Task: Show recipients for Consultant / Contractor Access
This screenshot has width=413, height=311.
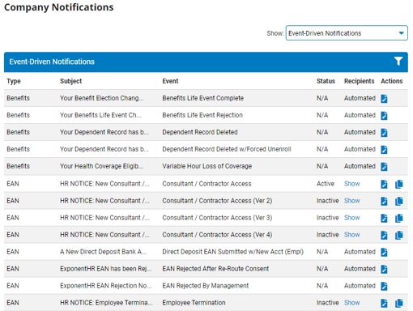Action: pyautogui.click(x=351, y=184)
